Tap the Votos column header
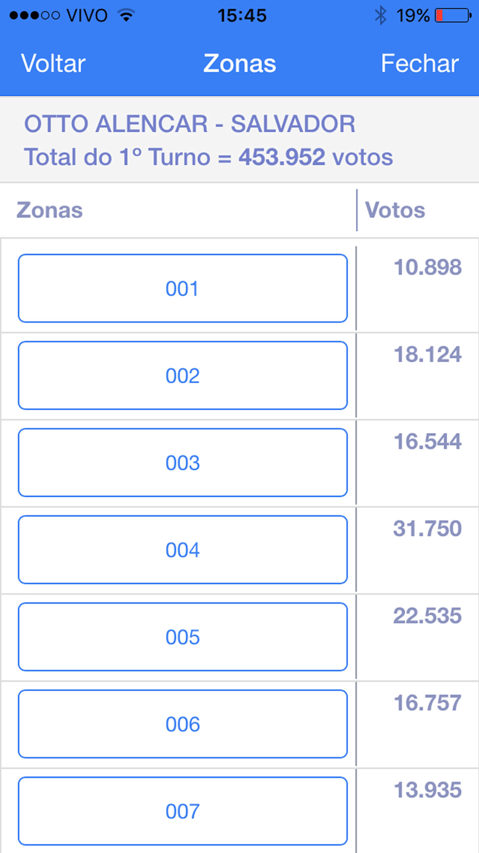 pyautogui.click(x=395, y=210)
